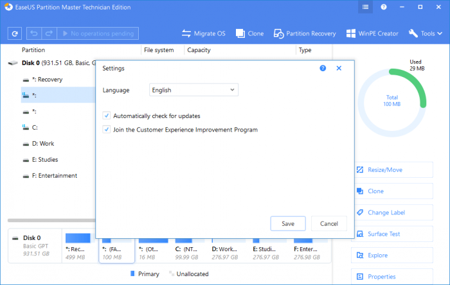Viewport: 450px width, 285px height.
Task: Toggle Join the Customer Experience Improvement Program
Action: [x=107, y=130]
